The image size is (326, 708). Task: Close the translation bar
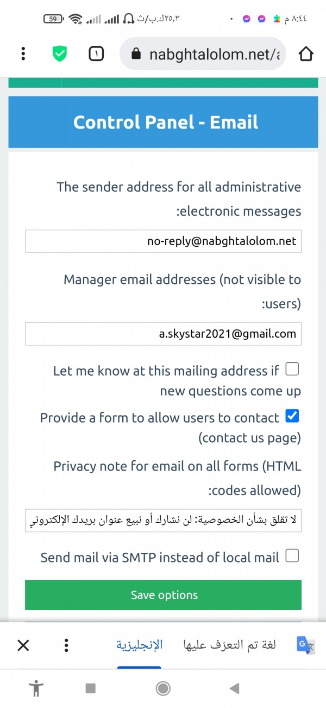click(23, 646)
